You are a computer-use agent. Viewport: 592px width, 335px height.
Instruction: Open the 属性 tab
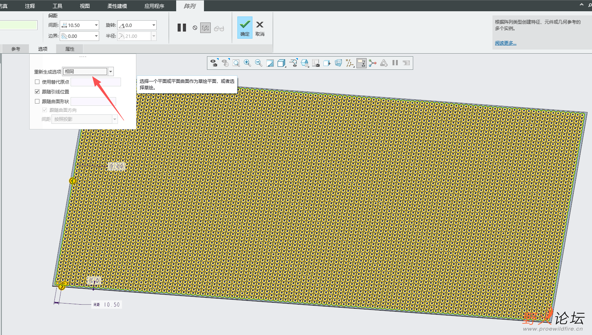pyautogui.click(x=70, y=49)
